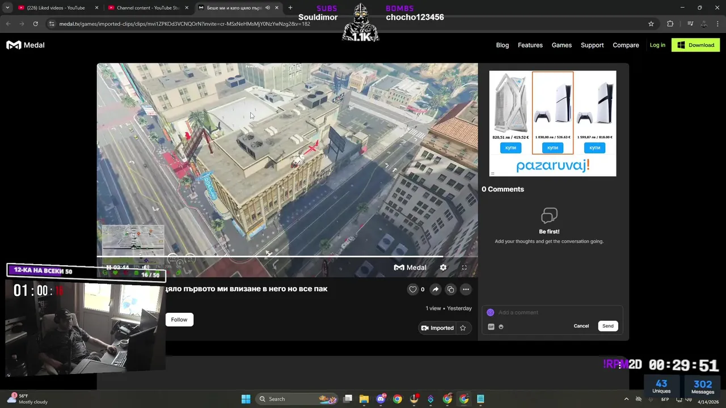Viewport: 726px width, 408px height.
Task: Follow the clip's uploader
Action: [x=179, y=320]
